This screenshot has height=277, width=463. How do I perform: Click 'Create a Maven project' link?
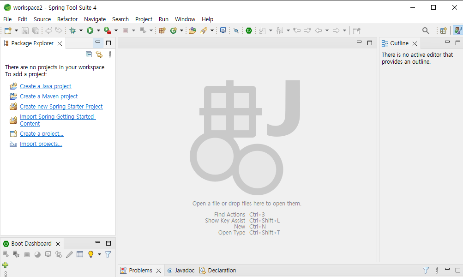pos(49,96)
